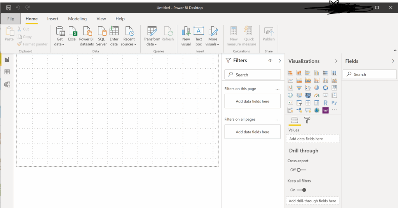Image resolution: width=398 pixels, height=208 pixels.
Task: Select the clustered column chart visual
Action: click(x=316, y=73)
